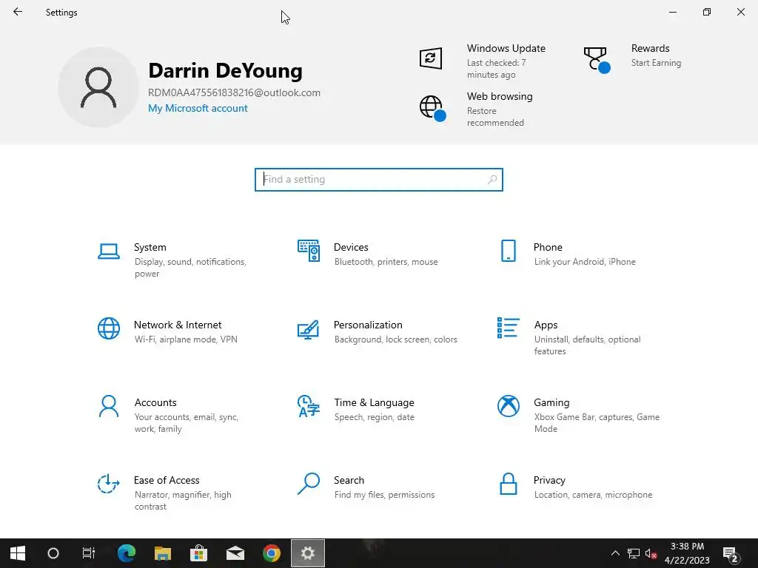Click "Link your Android, iPhone" description
Viewport: 758px width, 568px height.
click(x=585, y=262)
